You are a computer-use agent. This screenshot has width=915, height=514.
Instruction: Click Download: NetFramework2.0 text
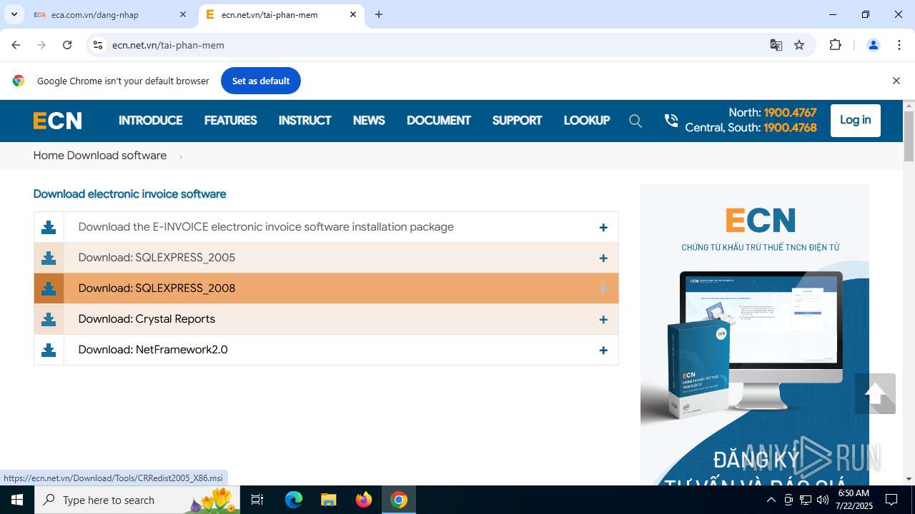tap(153, 350)
